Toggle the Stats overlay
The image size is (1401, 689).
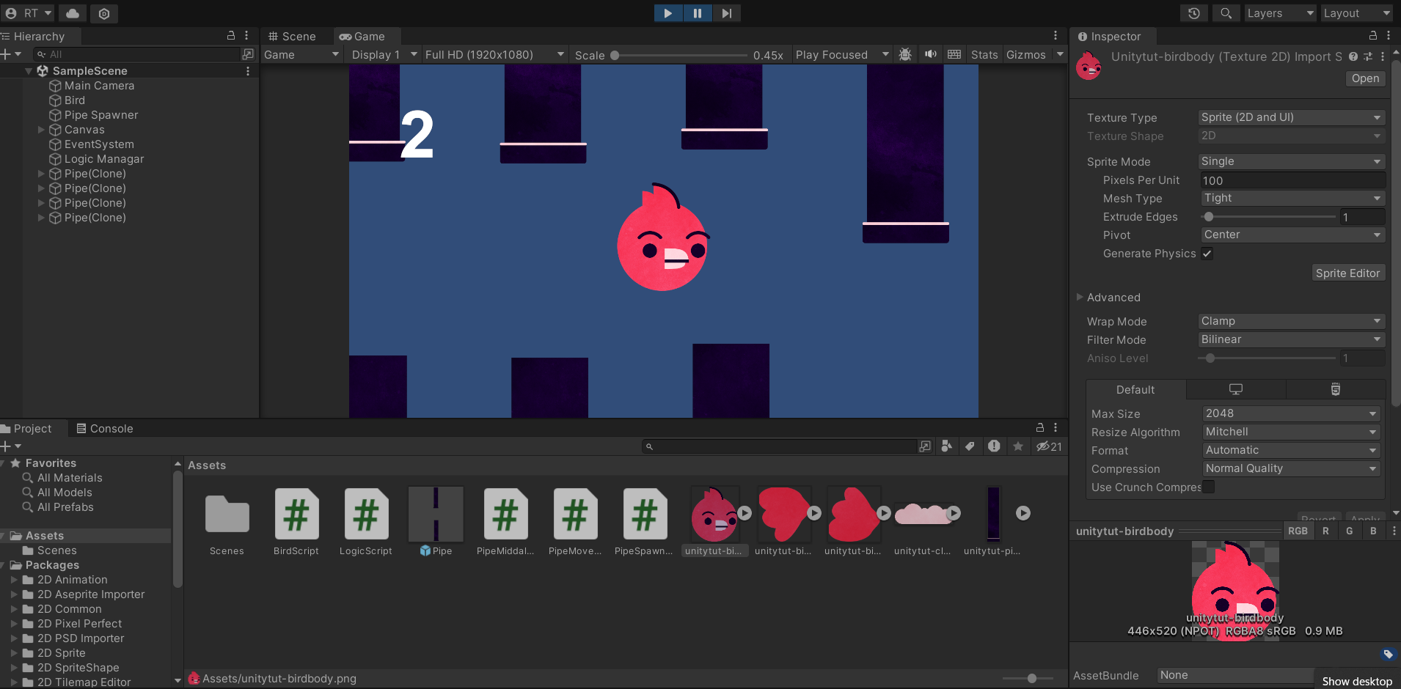point(984,55)
